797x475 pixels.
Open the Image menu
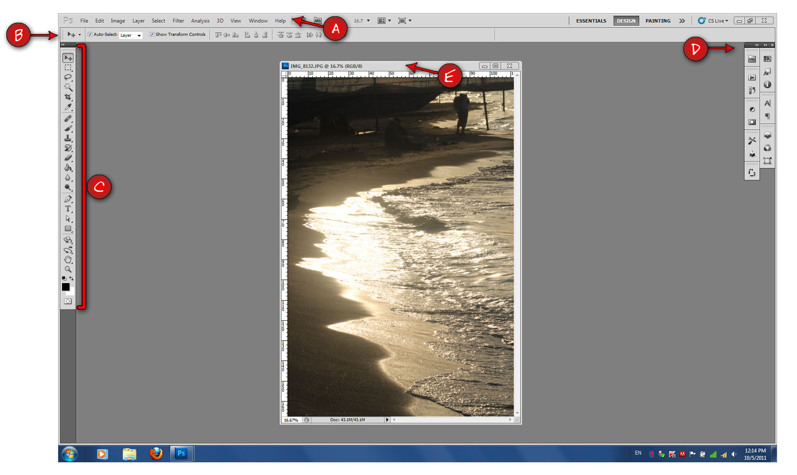(118, 21)
